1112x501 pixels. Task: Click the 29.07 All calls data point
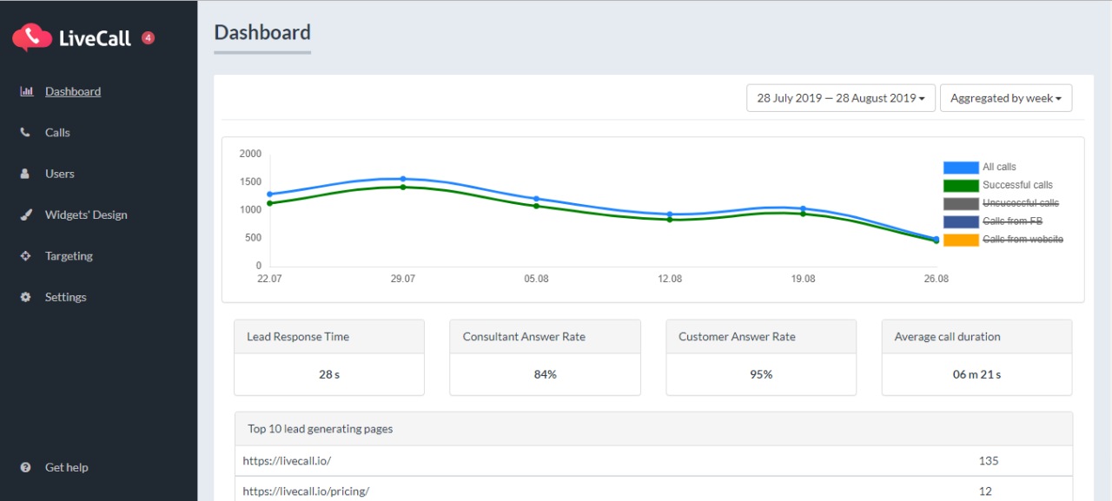tap(403, 179)
